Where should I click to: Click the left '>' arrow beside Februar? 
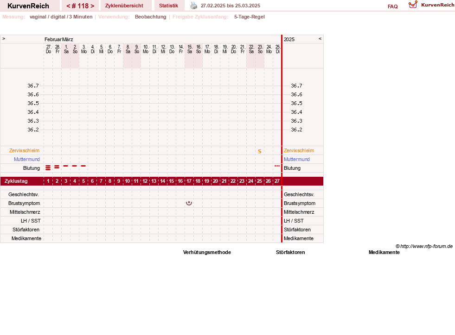click(x=4, y=38)
